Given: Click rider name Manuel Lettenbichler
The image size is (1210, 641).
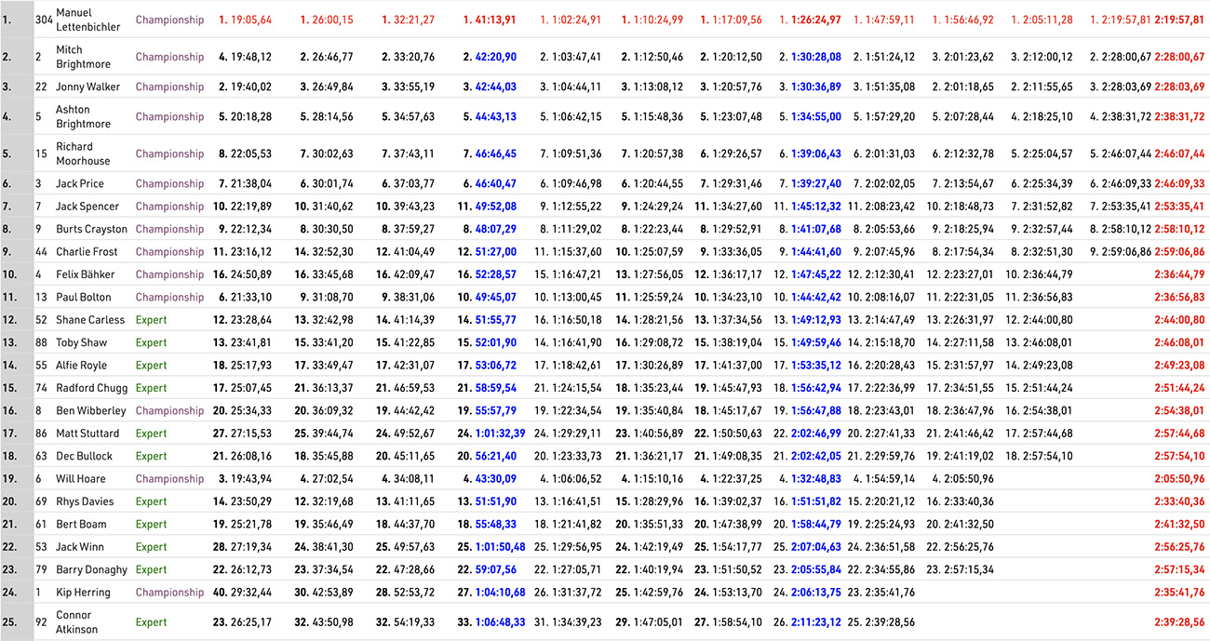Looking at the screenshot, I should (88, 20).
